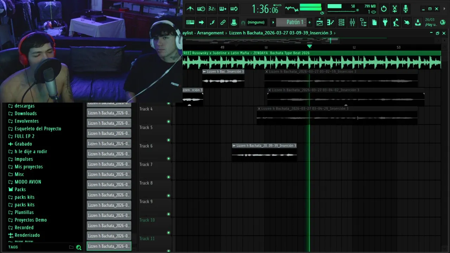The image size is (450, 253).
Task: Open the (ninguno) snap dropdown
Action: (x=256, y=22)
